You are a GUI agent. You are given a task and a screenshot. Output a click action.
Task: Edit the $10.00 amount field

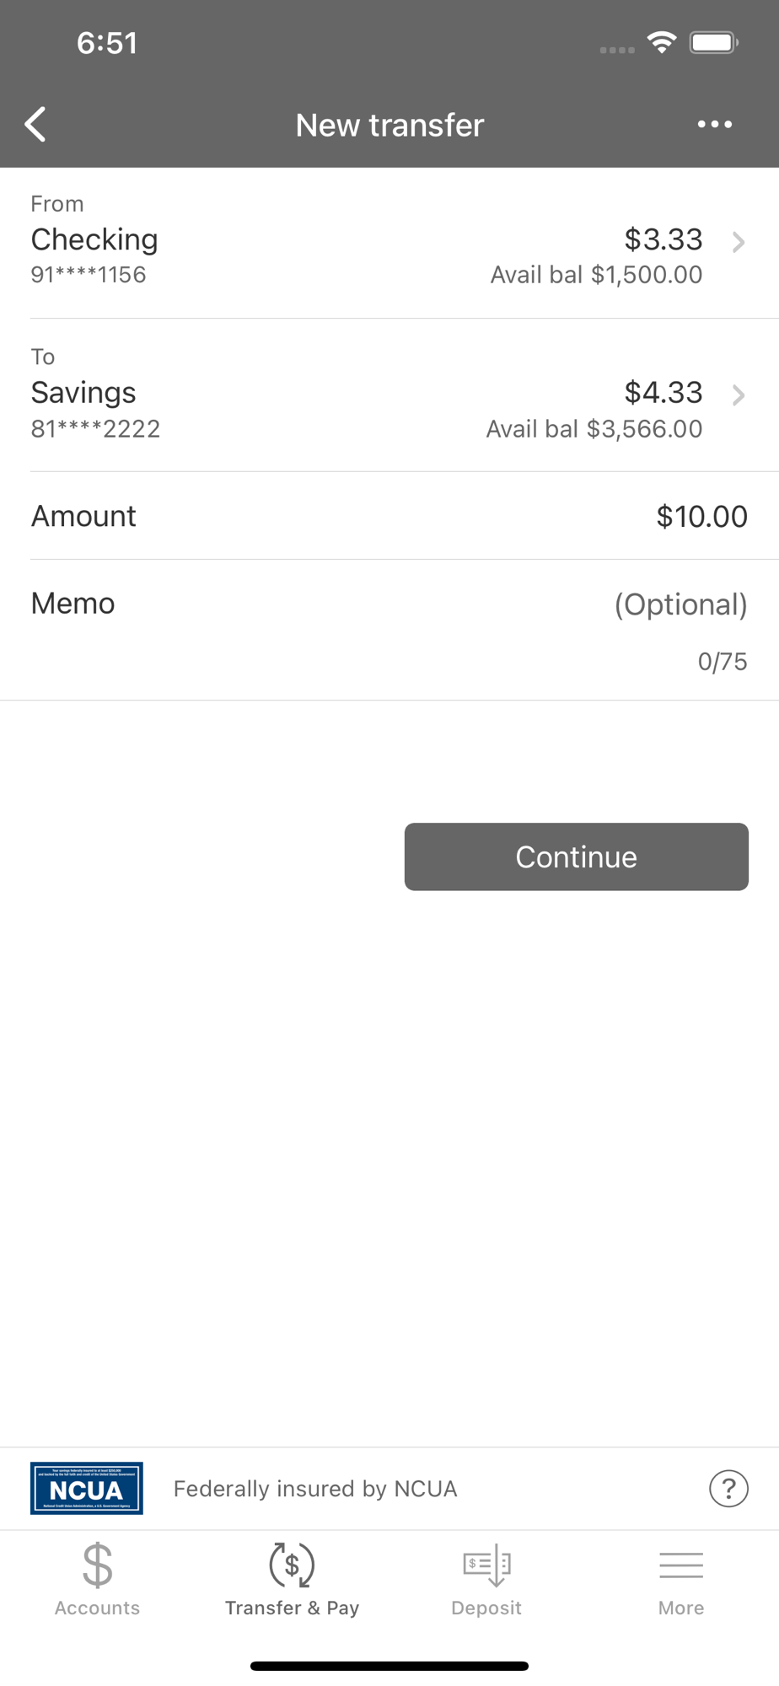pyautogui.click(x=701, y=517)
